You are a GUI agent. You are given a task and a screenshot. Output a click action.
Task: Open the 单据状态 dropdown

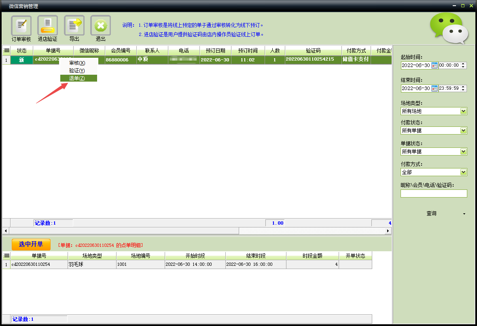[463, 151]
